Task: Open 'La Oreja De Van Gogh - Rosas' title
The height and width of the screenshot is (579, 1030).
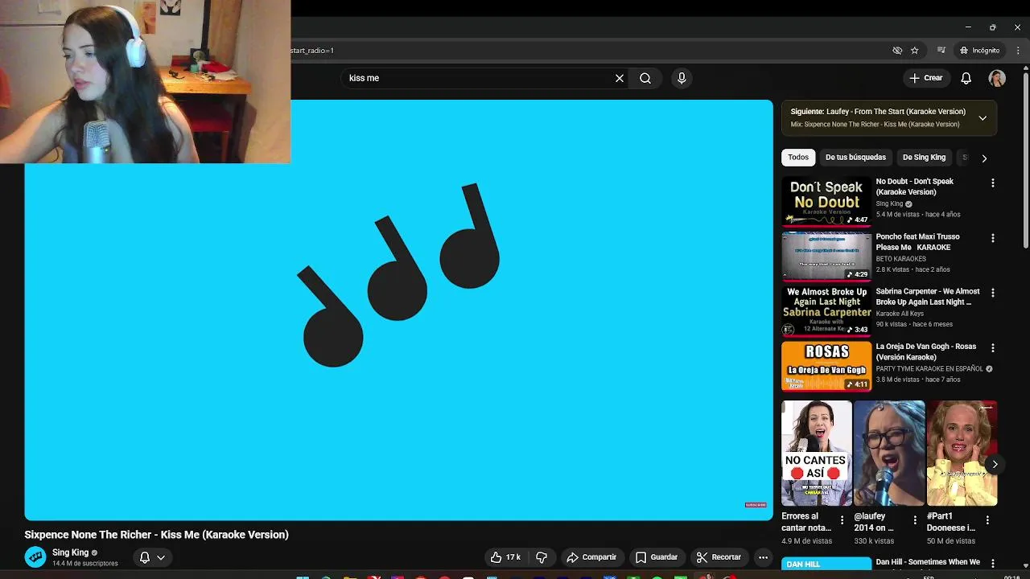Action: (x=926, y=351)
